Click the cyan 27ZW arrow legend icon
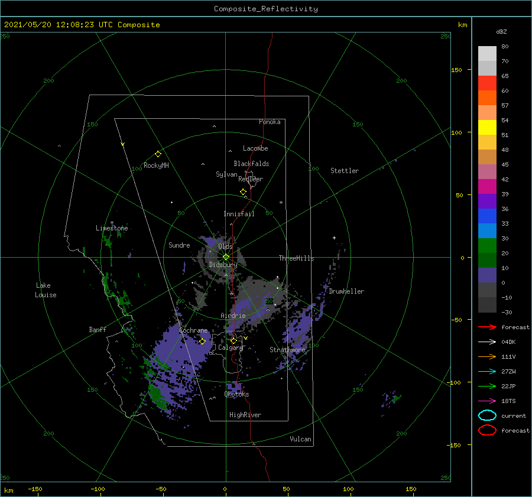 (x=487, y=372)
